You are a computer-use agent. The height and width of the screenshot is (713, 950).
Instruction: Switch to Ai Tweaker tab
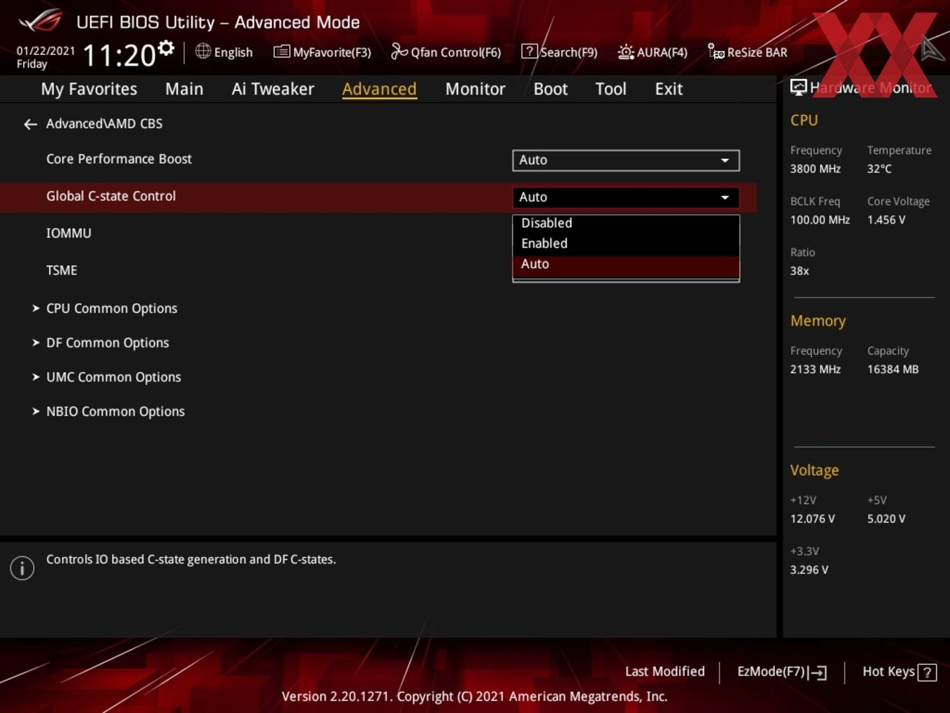(273, 89)
